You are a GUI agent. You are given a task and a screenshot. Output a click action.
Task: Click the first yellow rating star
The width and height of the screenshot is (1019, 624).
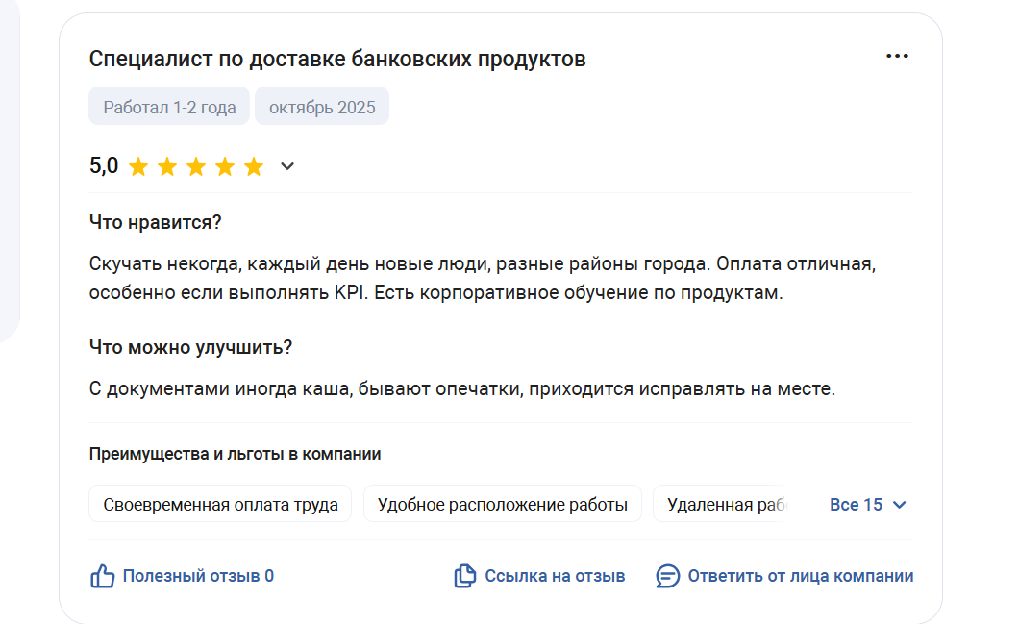(x=138, y=167)
